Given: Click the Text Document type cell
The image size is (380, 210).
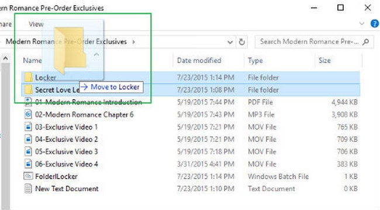Looking at the screenshot, I should [271, 189].
